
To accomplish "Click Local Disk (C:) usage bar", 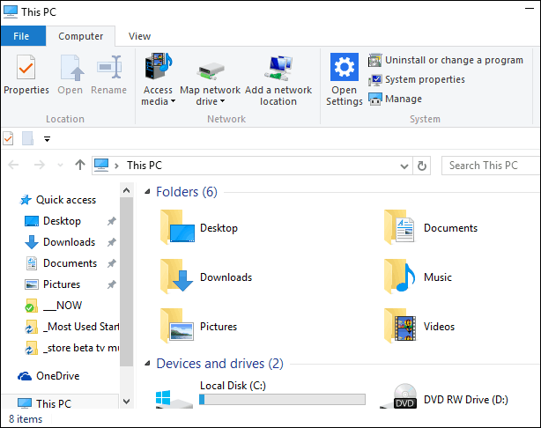I will point(282,399).
